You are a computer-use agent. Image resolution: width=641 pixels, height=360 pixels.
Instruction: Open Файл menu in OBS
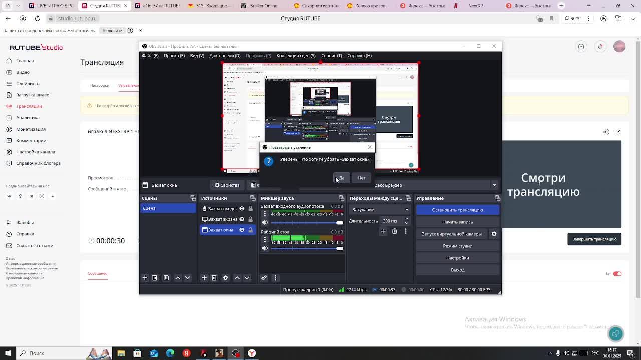[150, 55]
